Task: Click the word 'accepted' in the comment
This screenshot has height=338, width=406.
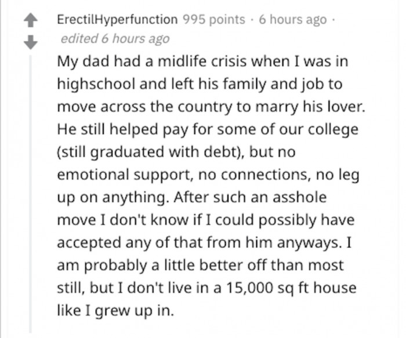Action: [89, 243]
